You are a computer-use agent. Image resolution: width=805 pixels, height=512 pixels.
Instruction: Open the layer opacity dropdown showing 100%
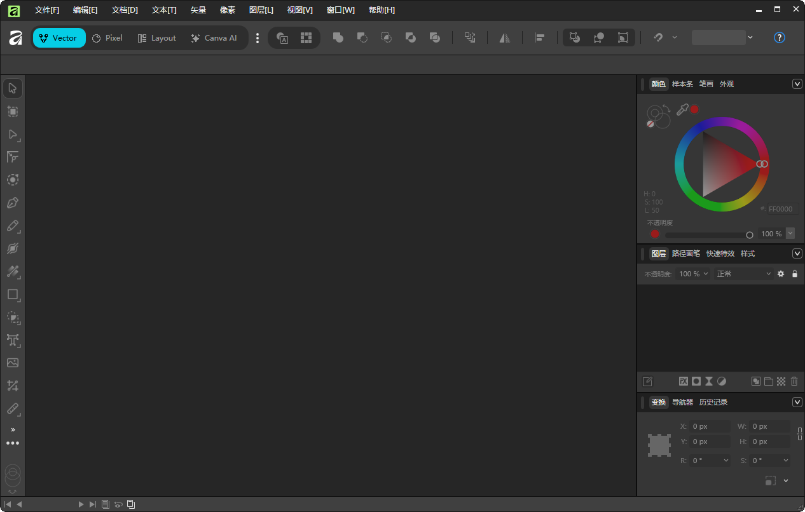(692, 273)
